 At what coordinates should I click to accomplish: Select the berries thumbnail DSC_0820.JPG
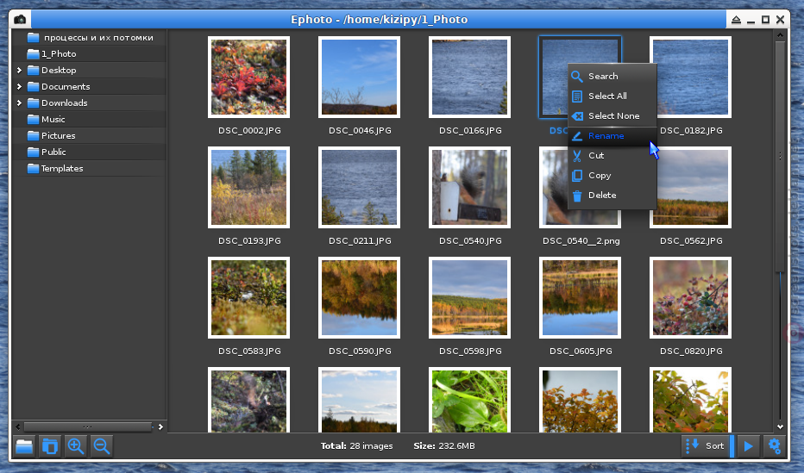tap(690, 297)
